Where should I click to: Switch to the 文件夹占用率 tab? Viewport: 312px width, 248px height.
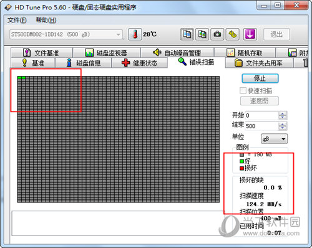259,63
